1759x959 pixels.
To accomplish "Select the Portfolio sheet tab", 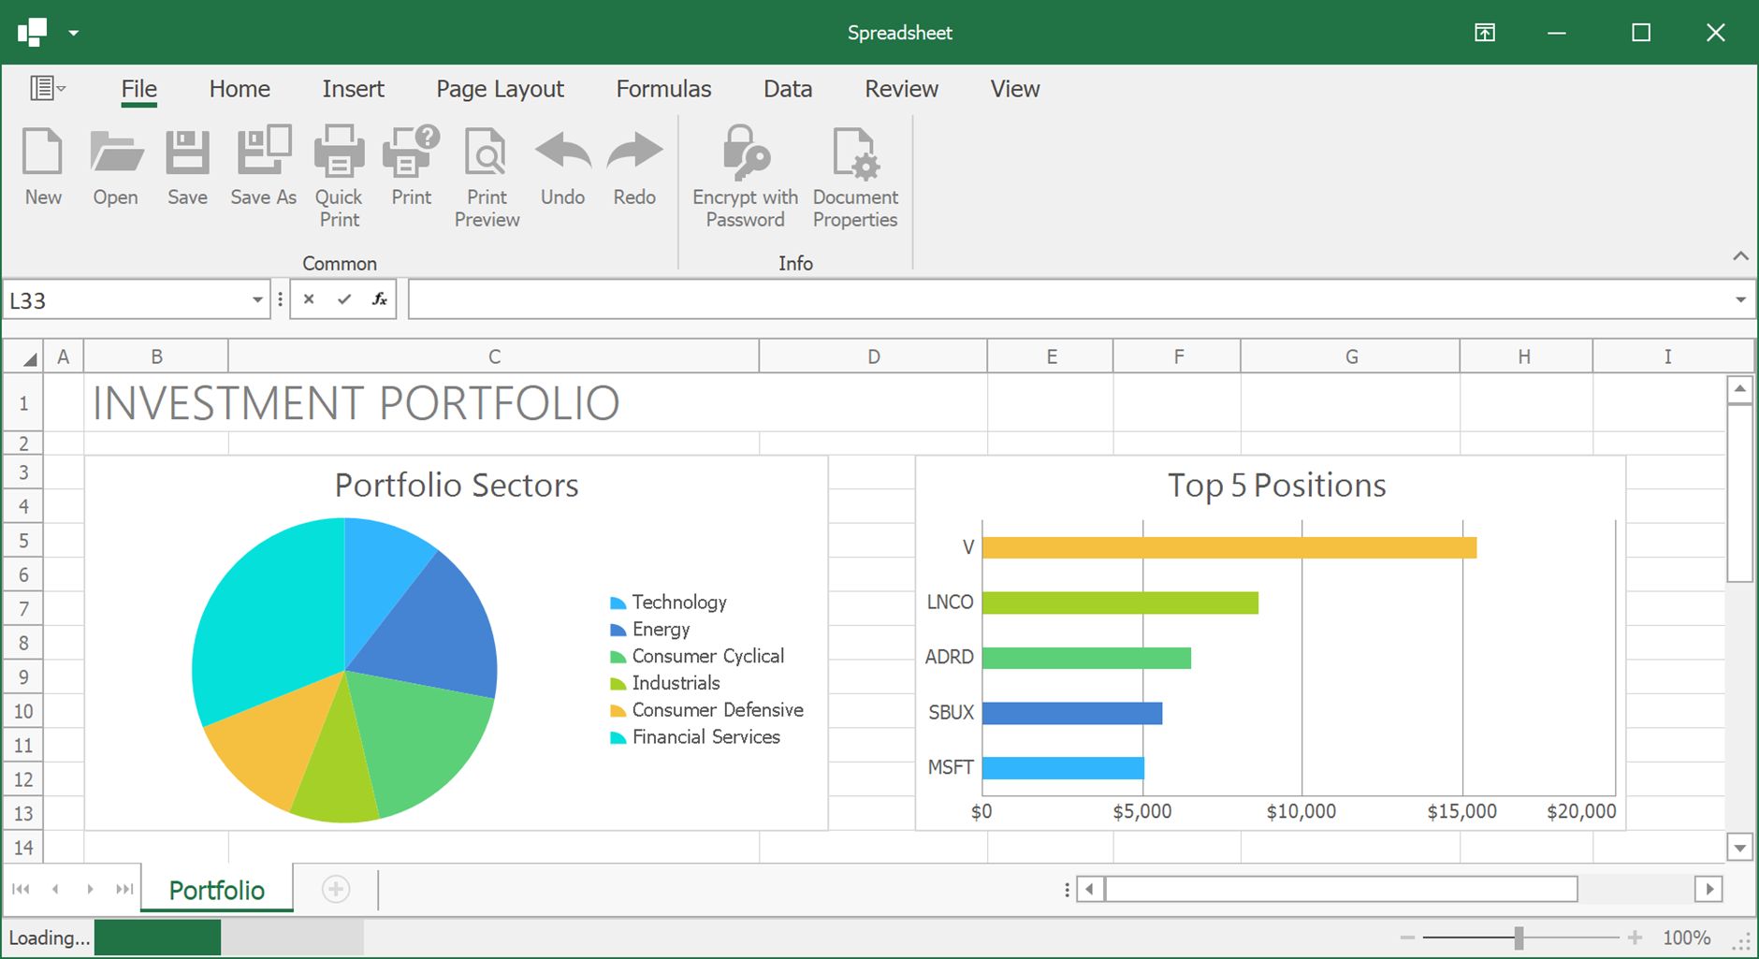I will click(x=217, y=890).
